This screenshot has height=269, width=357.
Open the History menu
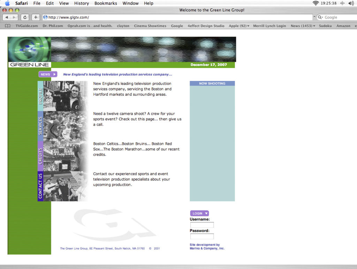81,3
